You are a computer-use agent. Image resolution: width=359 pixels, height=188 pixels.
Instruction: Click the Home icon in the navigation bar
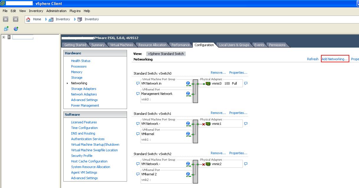point(28,19)
